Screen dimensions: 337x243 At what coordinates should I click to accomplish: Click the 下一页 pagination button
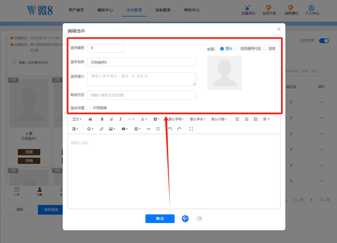coord(325,200)
